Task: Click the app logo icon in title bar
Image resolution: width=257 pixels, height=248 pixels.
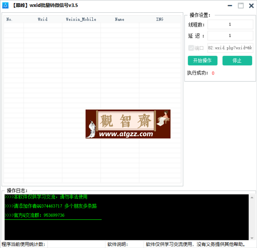Action: [x=5, y=6]
